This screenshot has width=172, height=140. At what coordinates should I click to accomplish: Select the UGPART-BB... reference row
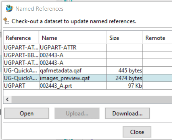88,55
